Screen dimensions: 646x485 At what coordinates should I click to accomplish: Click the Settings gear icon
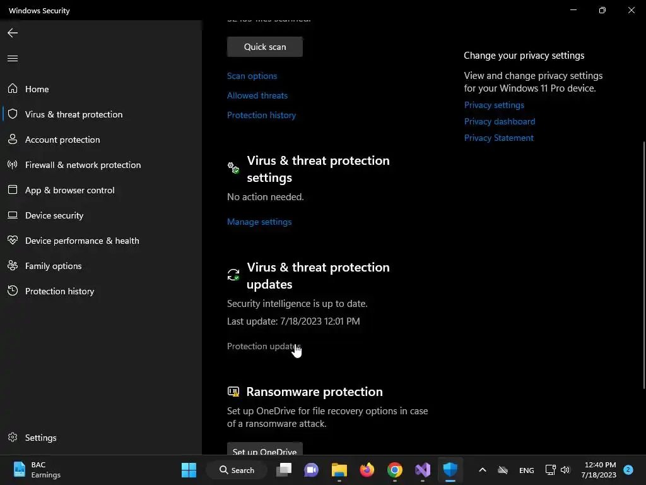point(13,437)
